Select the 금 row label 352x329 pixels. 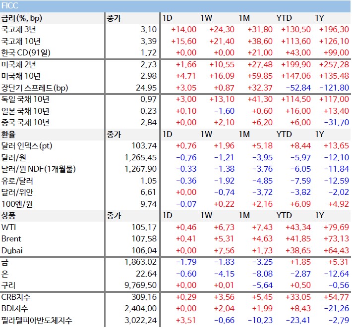tap(5, 262)
